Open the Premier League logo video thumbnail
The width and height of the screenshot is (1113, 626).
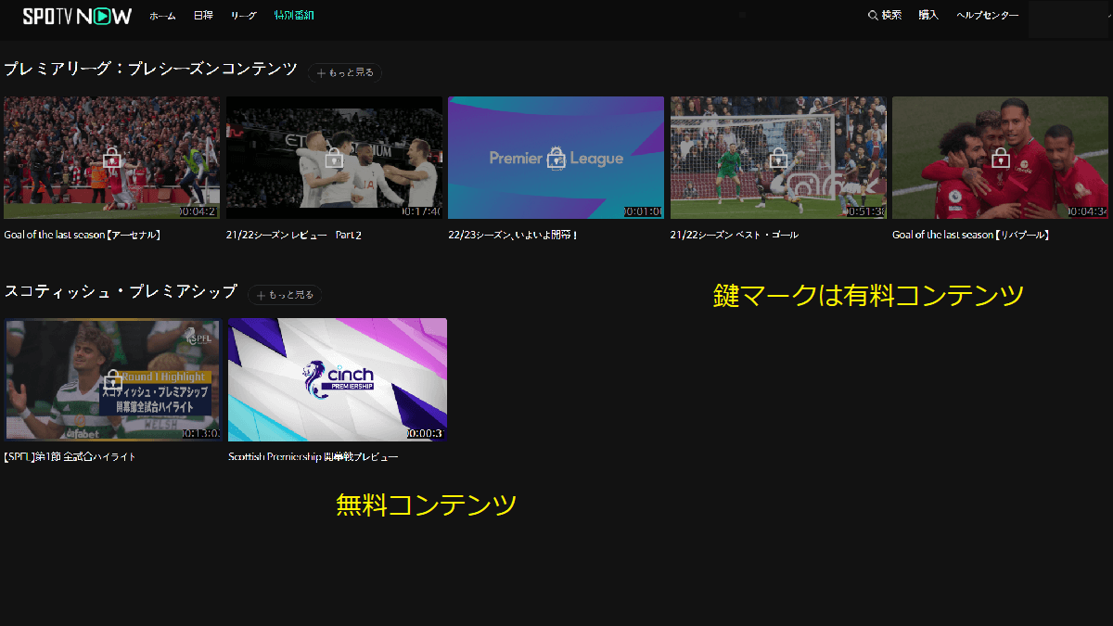pyautogui.click(x=556, y=158)
